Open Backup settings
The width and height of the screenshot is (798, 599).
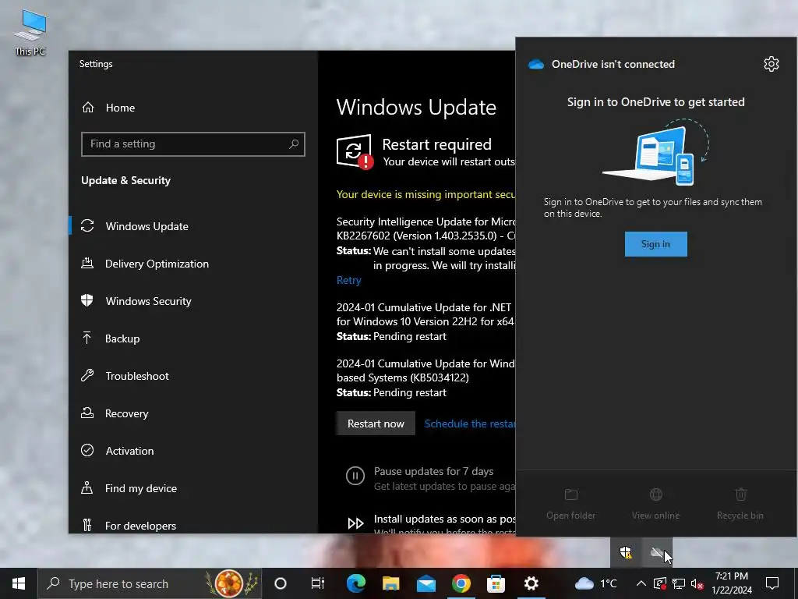[193, 338]
